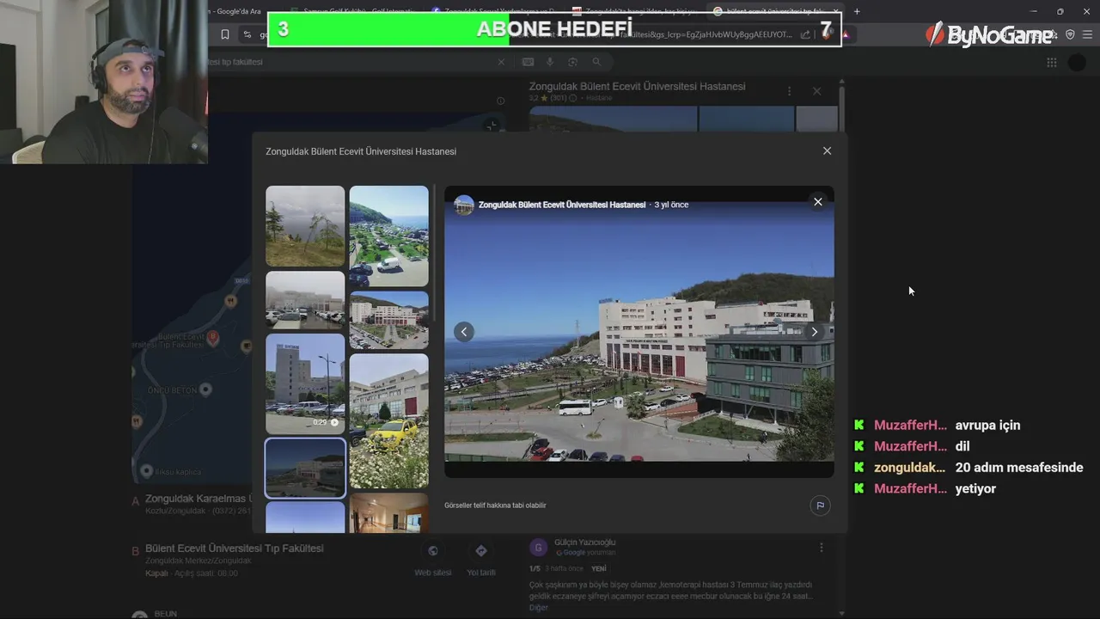1100x619 pixels.
Task: Open the aerial hospital buildings thumbnail
Action: pos(388,320)
